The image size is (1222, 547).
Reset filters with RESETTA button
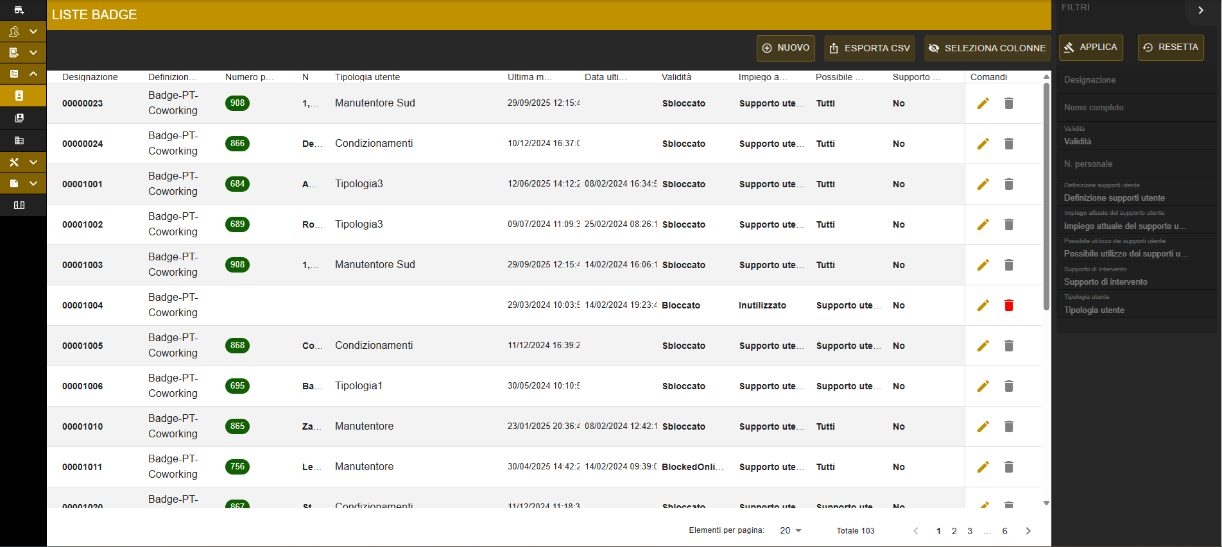(1171, 47)
